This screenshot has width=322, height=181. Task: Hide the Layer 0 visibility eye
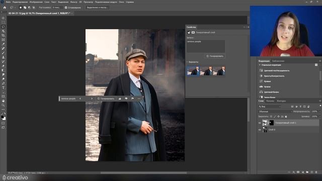[260, 130]
